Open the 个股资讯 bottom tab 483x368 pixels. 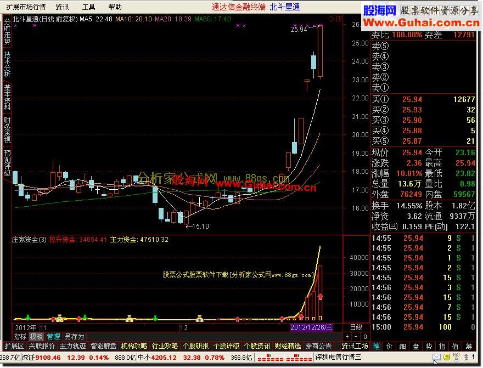coord(257,346)
